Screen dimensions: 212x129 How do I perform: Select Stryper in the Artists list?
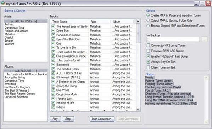tap(26, 41)
